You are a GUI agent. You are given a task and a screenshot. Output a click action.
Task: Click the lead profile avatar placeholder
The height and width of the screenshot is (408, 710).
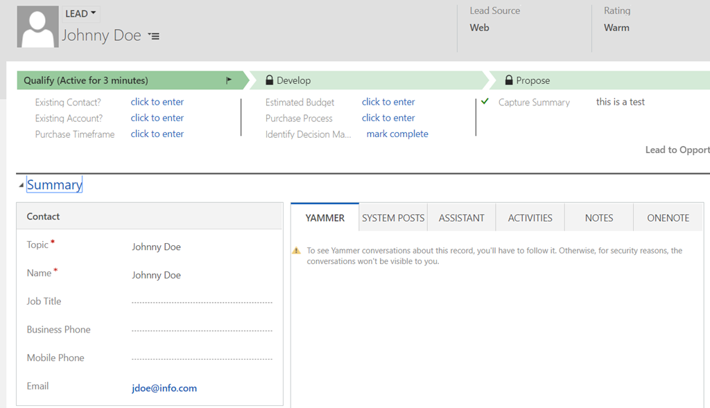(x=37, y=27)
